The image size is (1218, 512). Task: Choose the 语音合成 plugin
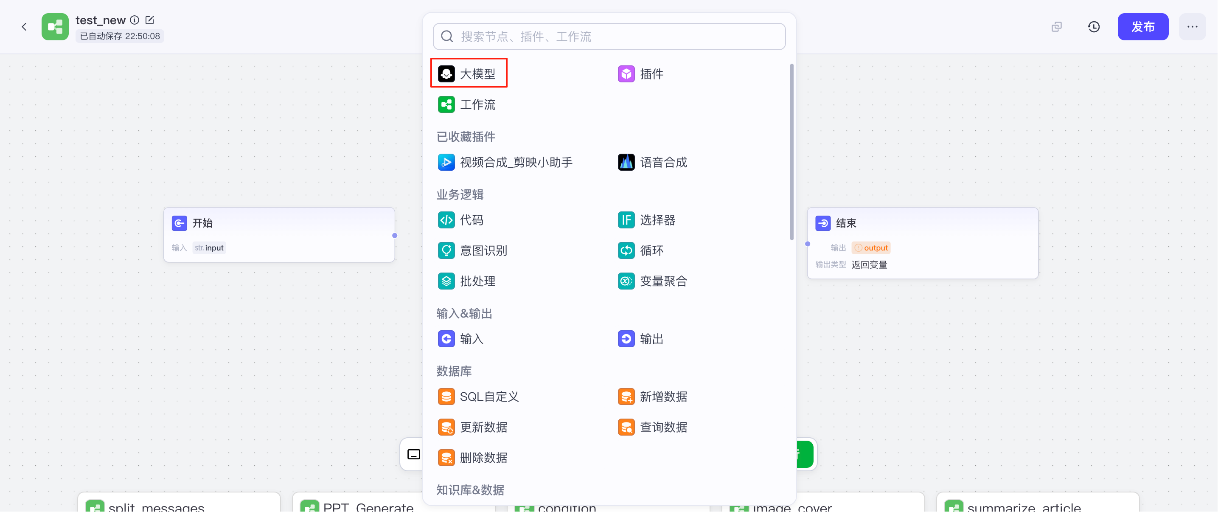point(663,162)
